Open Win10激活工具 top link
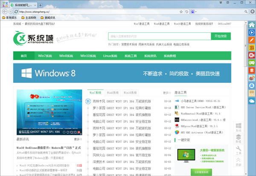Image resolution: width=256 pixels, height=176 pixels. [182, 24]
